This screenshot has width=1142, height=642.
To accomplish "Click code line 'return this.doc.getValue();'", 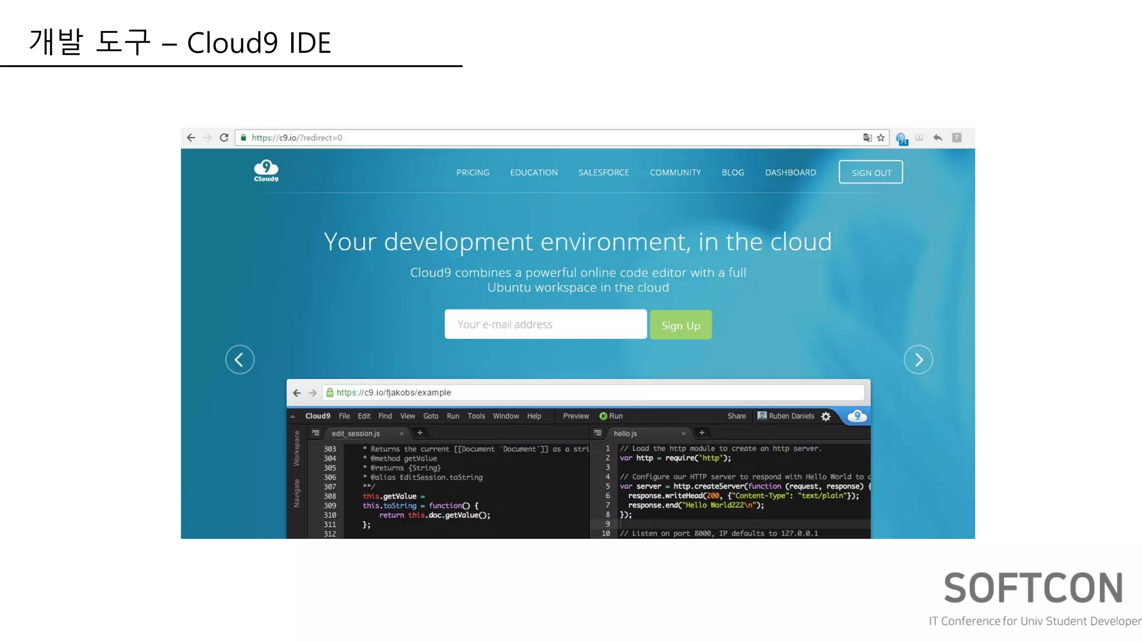I will pos(435,515).
